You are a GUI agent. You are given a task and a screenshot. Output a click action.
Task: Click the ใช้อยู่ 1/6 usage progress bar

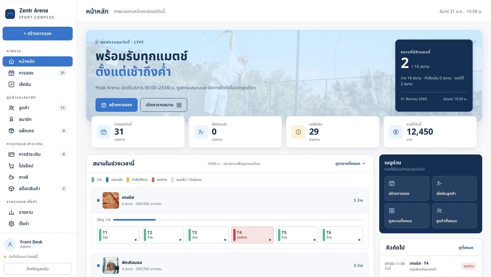[x=238, y=220]
